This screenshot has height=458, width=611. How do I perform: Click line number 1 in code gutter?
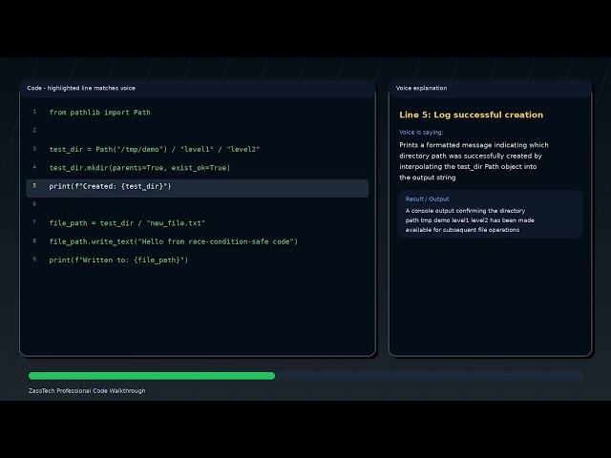pyautogui.click(x=34, y=112)
